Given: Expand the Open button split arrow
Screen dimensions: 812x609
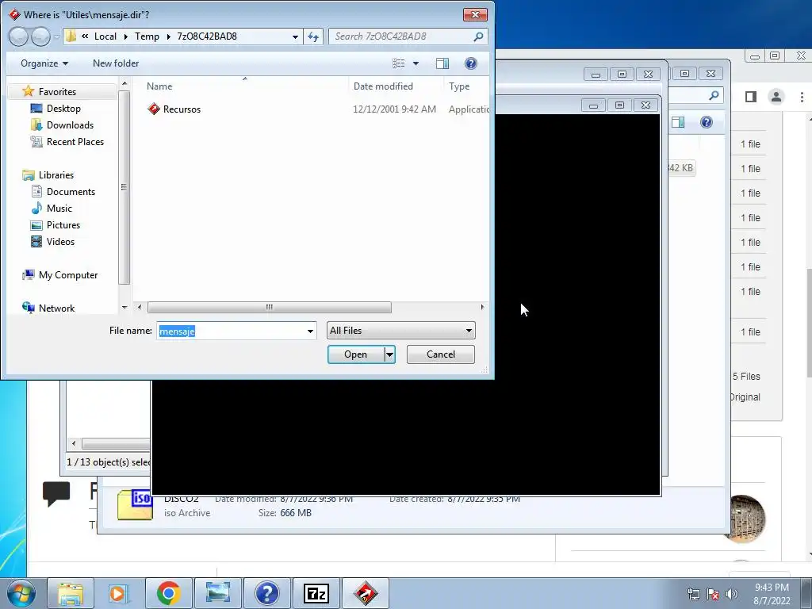Looking at the screenshot, I should 389,354.
